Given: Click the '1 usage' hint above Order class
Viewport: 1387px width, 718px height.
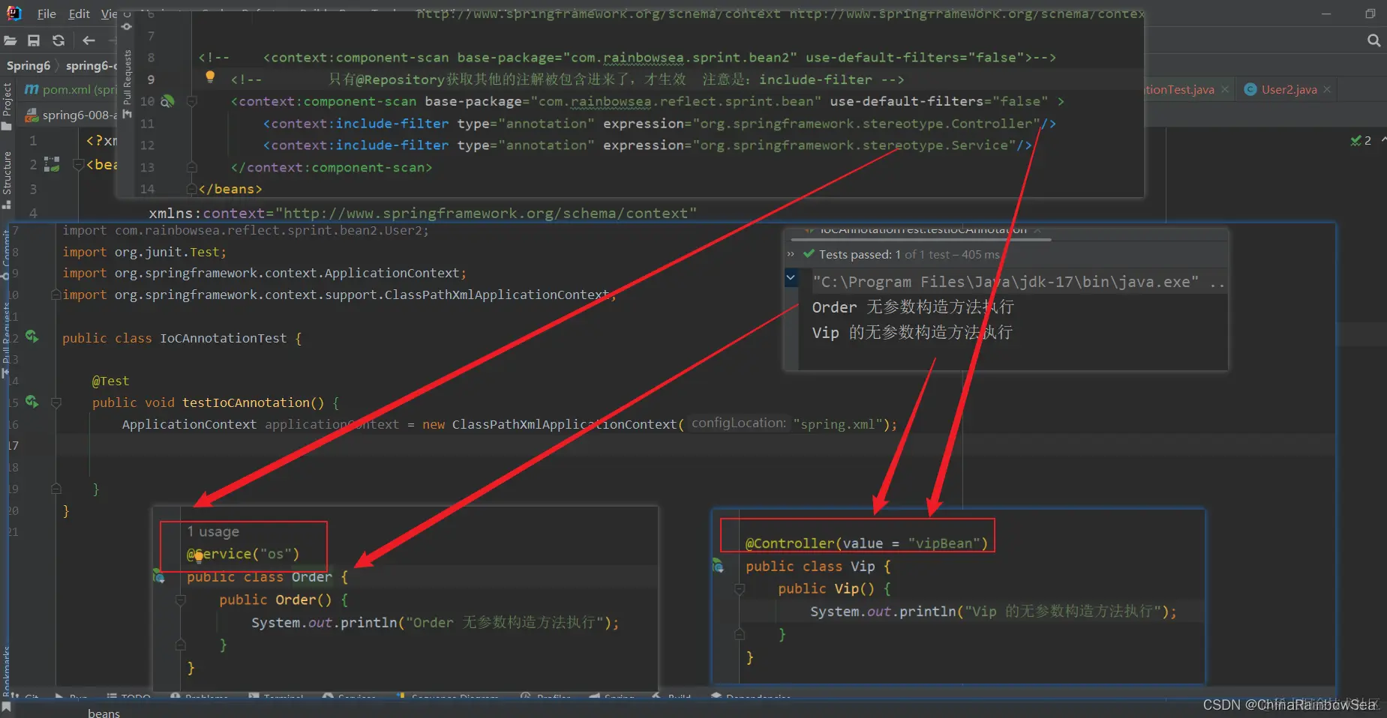Looking at the screenshot, I should pos(213,532).
